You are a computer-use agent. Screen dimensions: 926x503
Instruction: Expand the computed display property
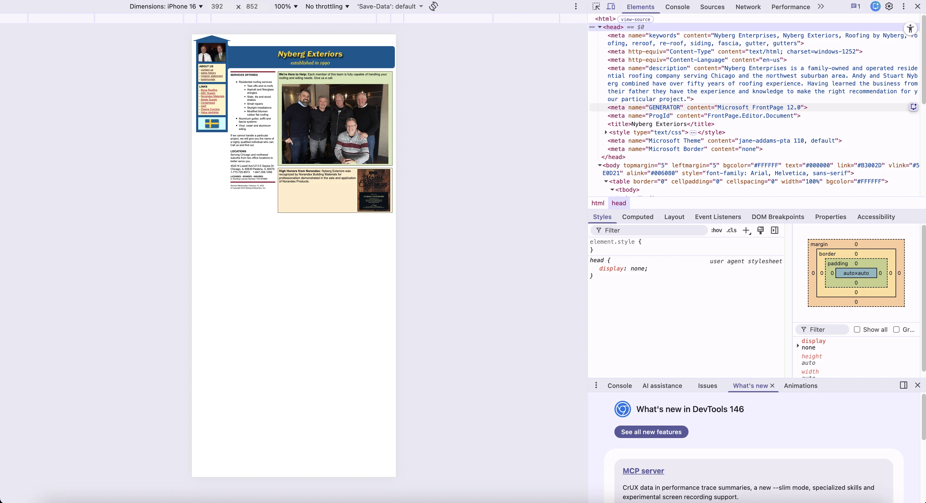(798, 345)
